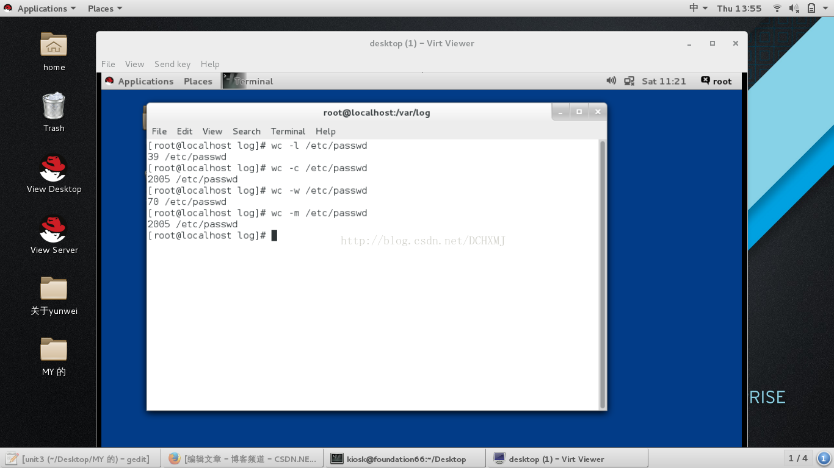Click the guest panel volume speaker icon

pos(611,81)
